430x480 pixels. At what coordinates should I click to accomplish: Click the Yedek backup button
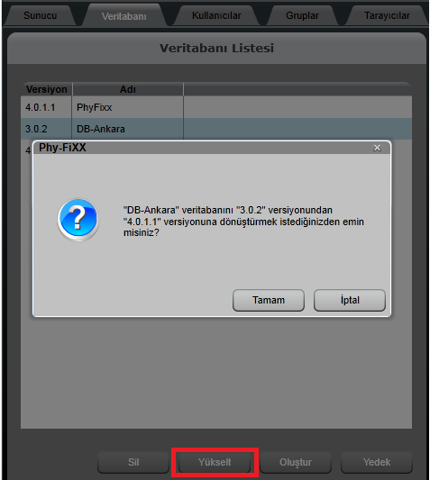[377, 462]
